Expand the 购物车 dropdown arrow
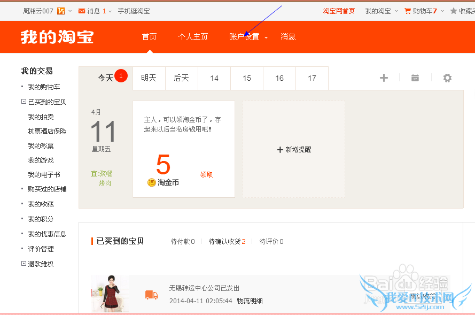Viewport: 475px width, 315px height. coord(442,11)
